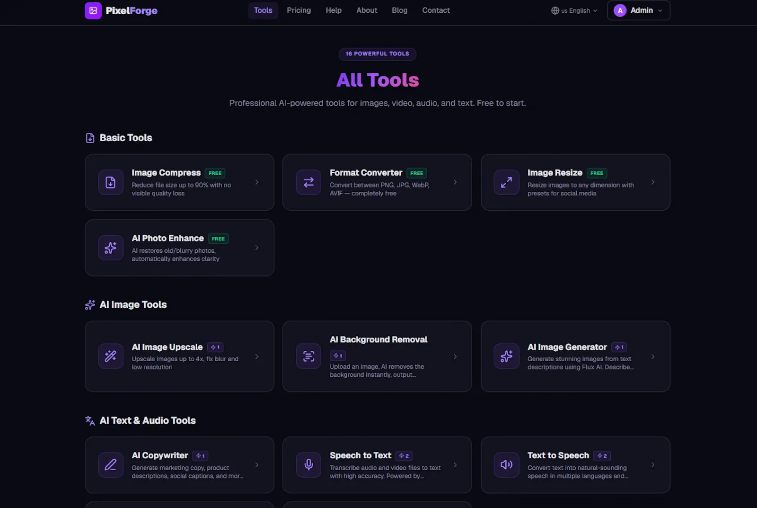Screen dimensions: 757x508
Task: Open the Speech to Text tool
Action: 377,465
